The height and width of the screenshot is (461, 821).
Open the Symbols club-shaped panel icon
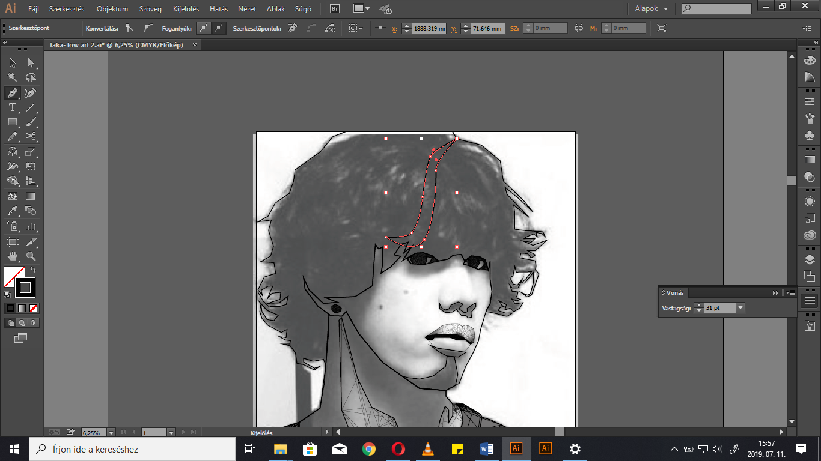point(810,136)
